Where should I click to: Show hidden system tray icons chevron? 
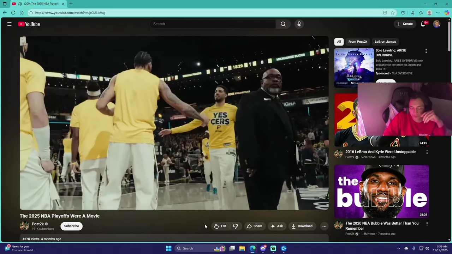pos(399,248)
